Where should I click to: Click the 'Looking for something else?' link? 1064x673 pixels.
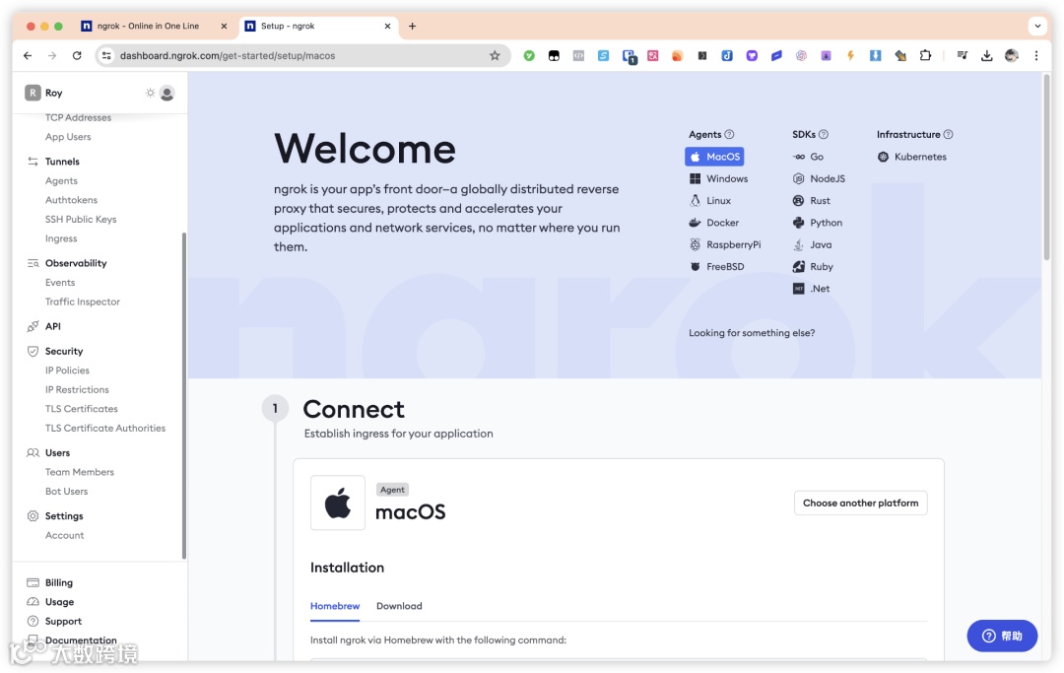(x=752, y=333)
